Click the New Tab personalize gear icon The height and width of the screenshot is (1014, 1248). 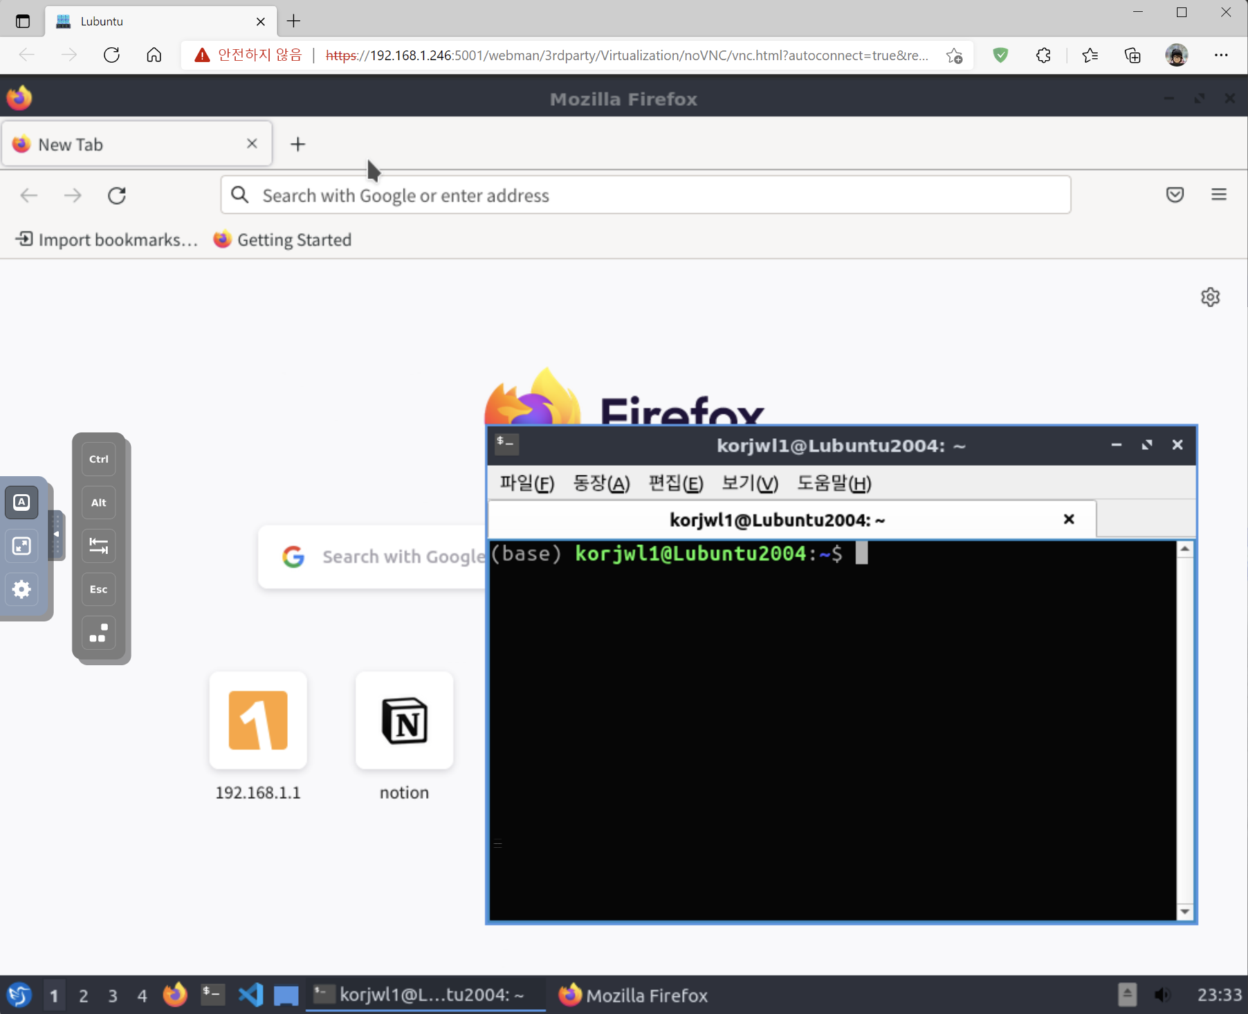tap(1210, 297)
